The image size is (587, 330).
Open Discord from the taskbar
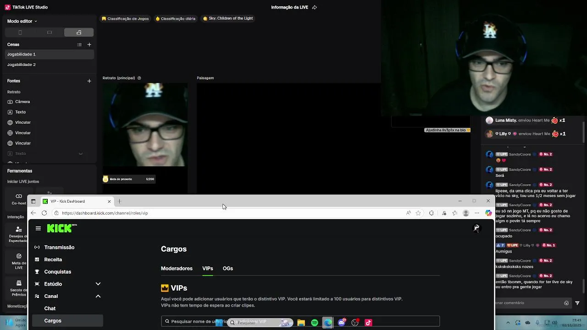(342, 323)
